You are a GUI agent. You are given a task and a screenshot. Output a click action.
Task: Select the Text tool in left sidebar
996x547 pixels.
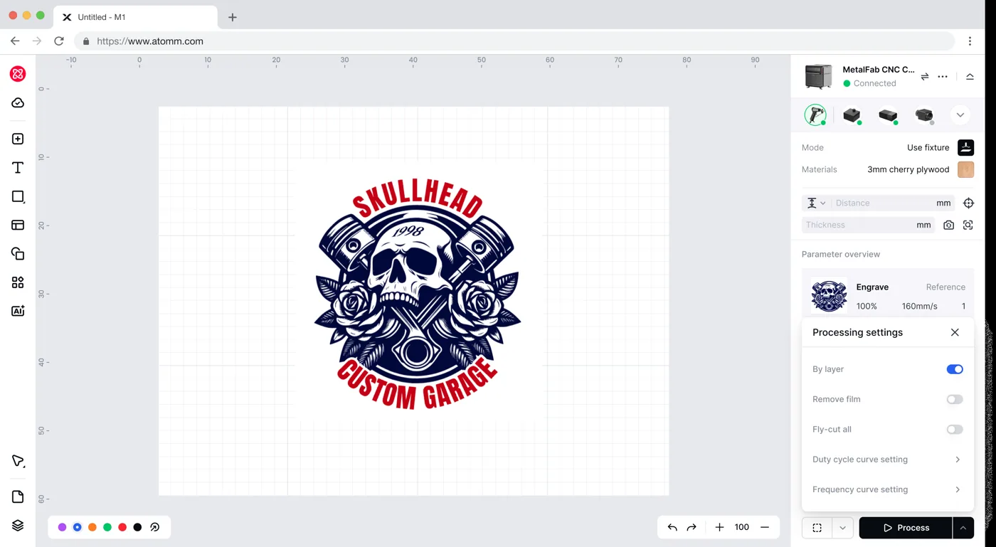coord(18,168)
